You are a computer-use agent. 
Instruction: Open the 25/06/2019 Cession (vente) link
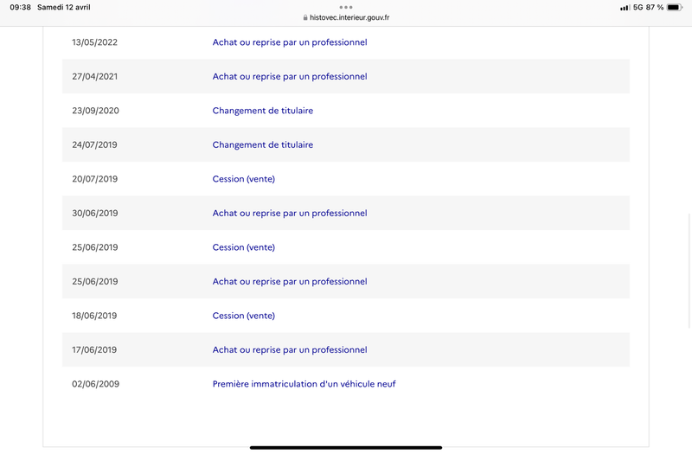coord(244,247)
